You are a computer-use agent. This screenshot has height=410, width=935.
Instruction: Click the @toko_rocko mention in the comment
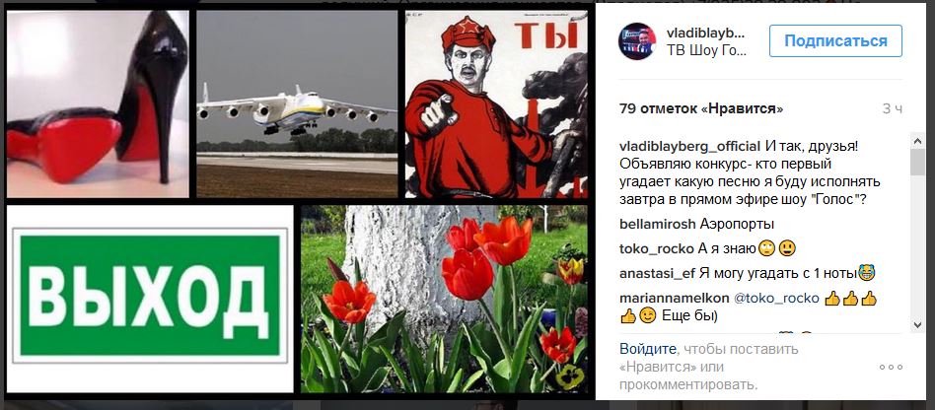coord(774,299)
